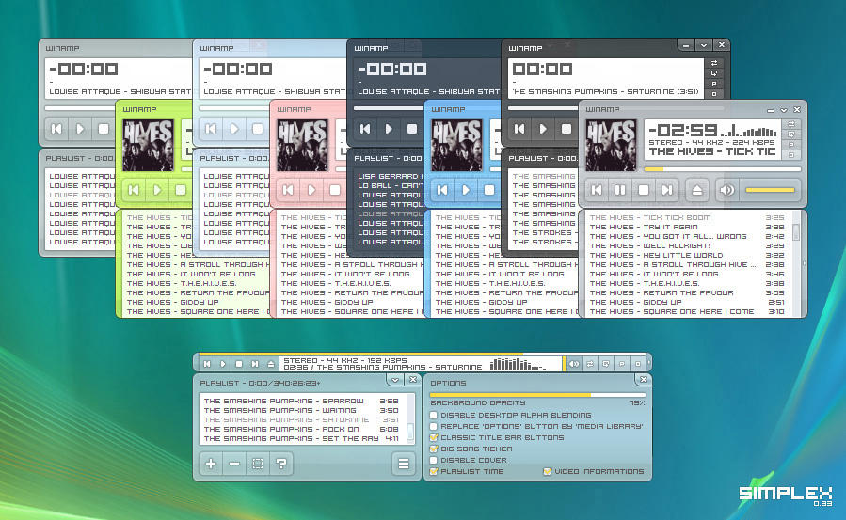This screenshot has height=520, width=846.
Task: Click dotted-square select button in bottom playlist
Action: coord(258,464)
